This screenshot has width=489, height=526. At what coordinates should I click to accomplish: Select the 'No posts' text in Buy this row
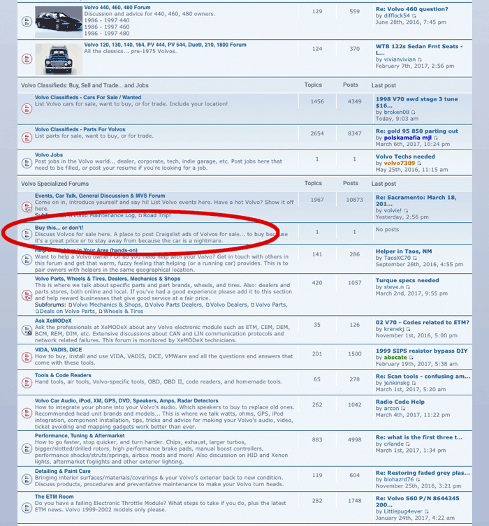click(x=387, y=229)
